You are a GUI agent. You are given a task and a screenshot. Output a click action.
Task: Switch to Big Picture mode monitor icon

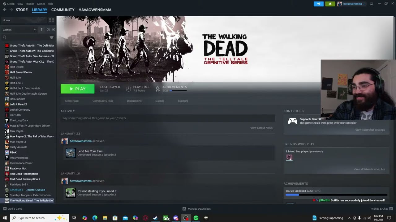click(371, 4)
